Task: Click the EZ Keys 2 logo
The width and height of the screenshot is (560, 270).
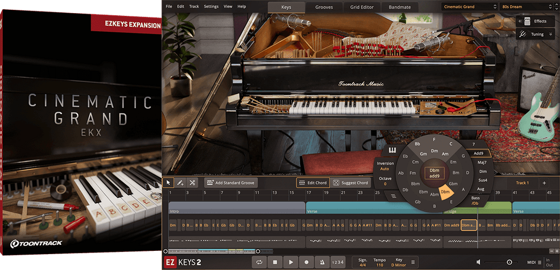Action: point(182,262)
